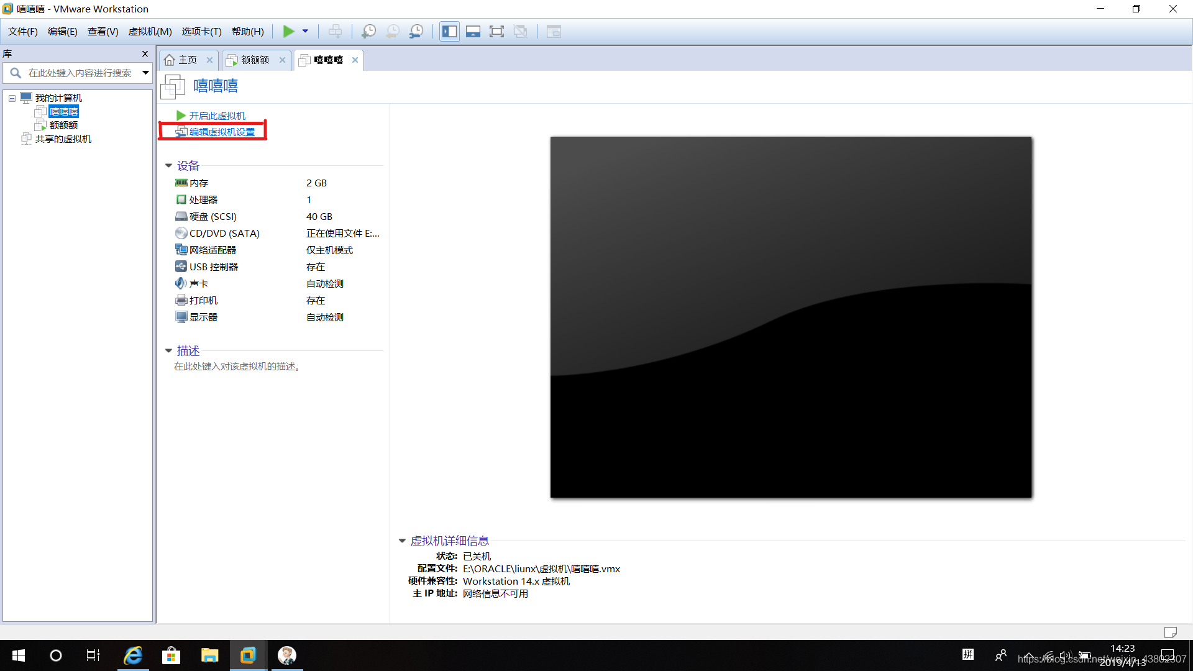Viewport: 1193px width, 671px height.
Task: Click the Unity mode toolbar icon
Action: click(x=521, y=31)
